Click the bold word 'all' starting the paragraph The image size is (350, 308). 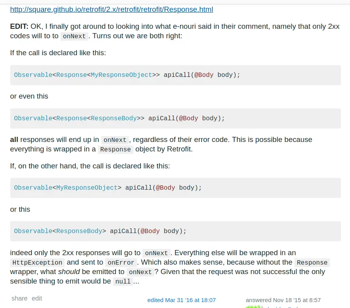[14, 140]
